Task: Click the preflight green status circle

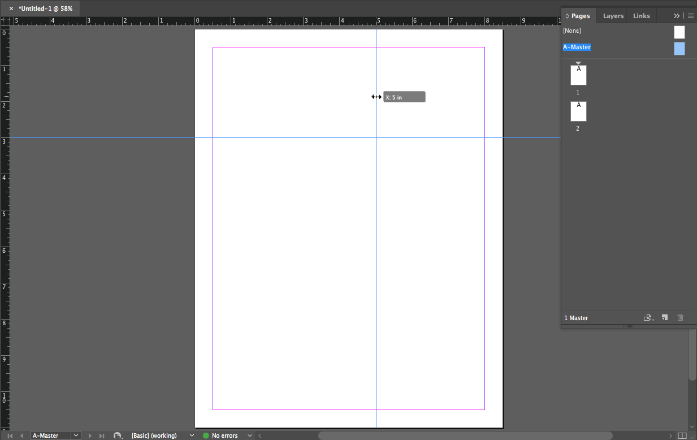Action: pyautogui.click(x=206, y=435)
